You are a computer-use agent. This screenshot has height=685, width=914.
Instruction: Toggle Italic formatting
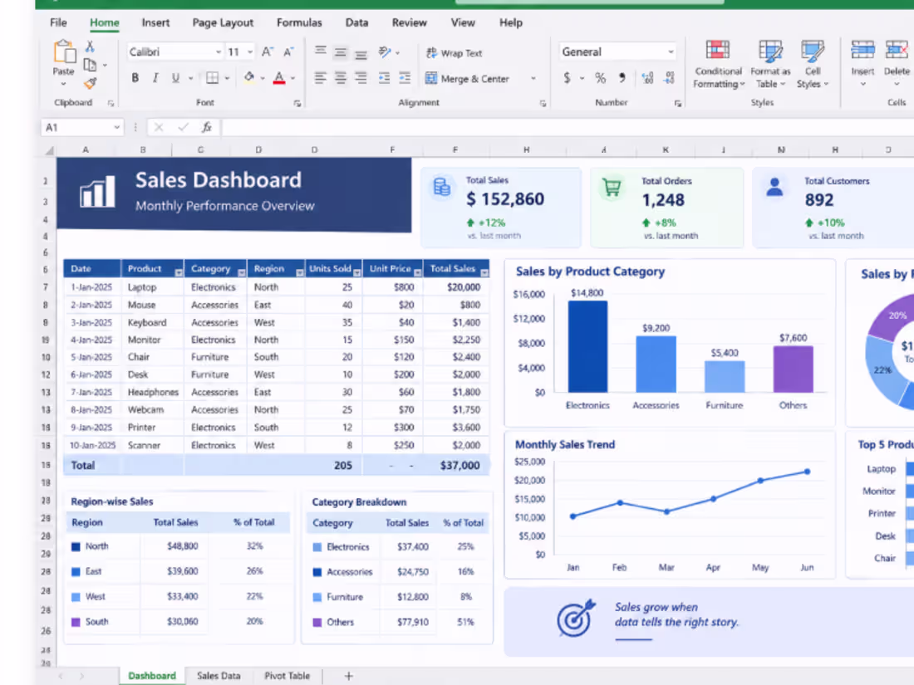click(x=155, y=78)
